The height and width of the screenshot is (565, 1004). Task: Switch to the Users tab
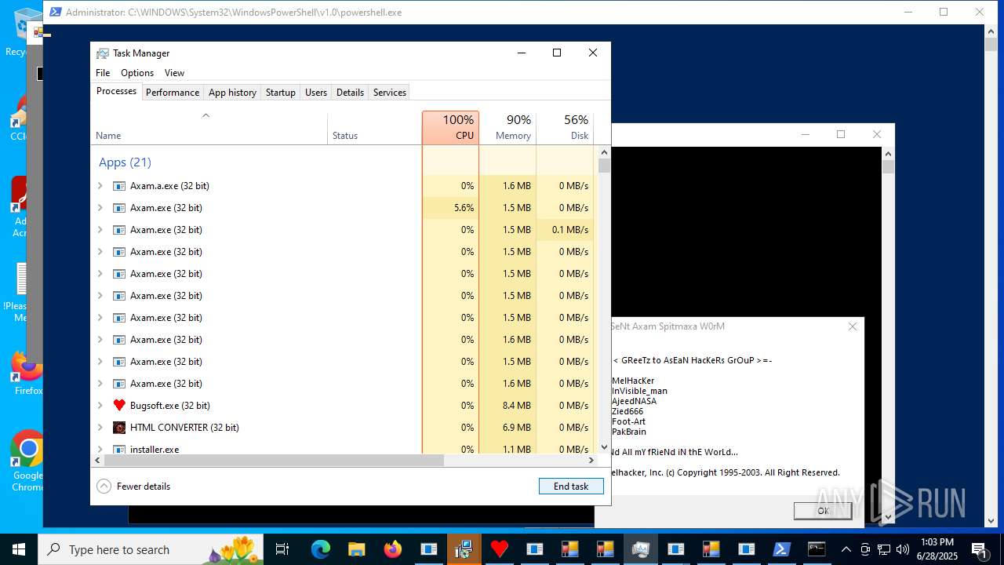click(316, 93)
